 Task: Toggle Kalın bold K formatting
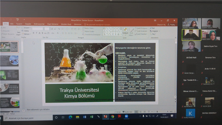[33, 33]
